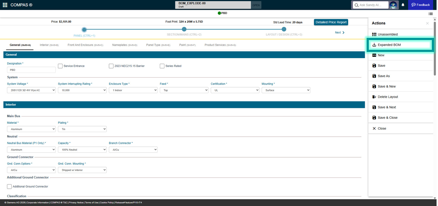Open the Sandy AI avatar icon
This screenshot has height=206, width=438.
click(x=394, y=5)
